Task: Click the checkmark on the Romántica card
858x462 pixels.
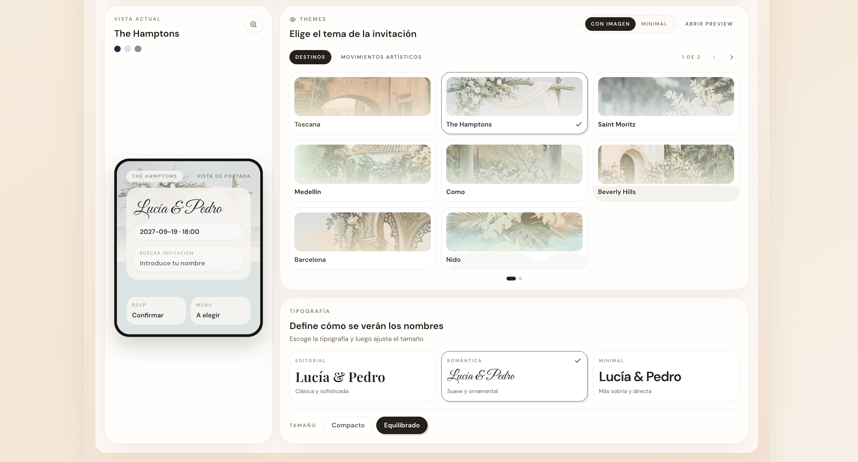Action: [x=578, y=360]
